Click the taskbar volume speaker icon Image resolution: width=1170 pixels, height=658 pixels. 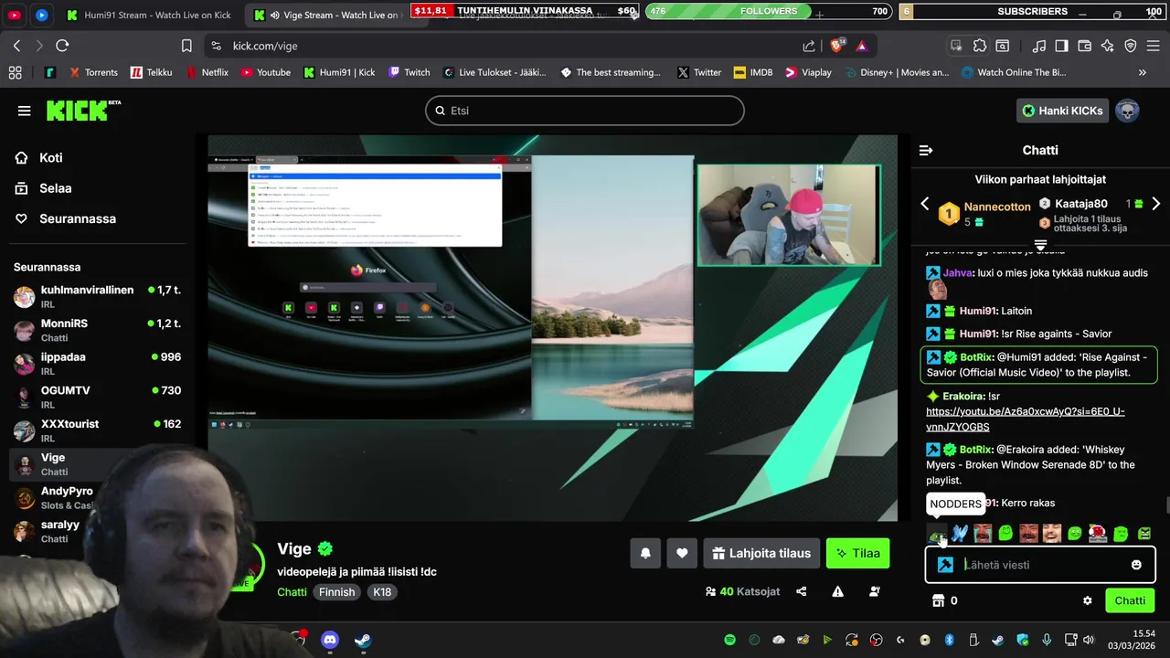pos(1088,640)
